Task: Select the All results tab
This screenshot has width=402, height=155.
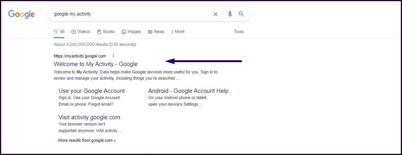Action: (x=59, y=32)
